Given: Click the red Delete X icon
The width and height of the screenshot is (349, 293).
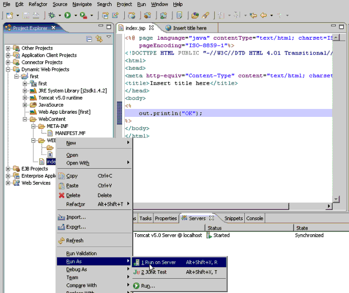Looking at the screenshot, I should [61, 195].
